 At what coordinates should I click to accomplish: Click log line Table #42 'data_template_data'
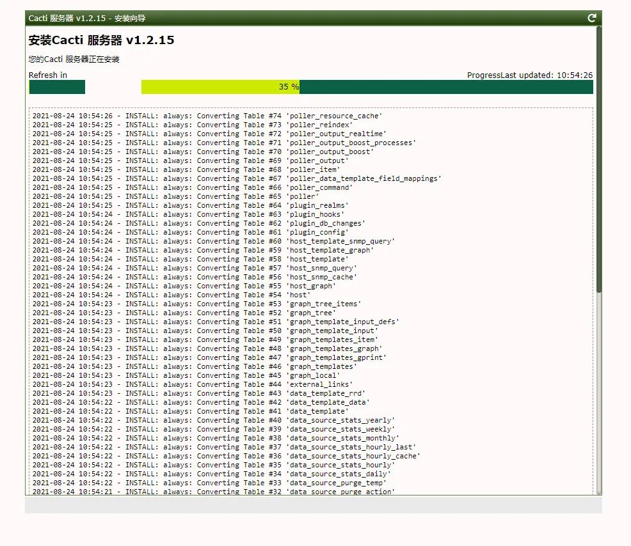click(x=201, y=402)
